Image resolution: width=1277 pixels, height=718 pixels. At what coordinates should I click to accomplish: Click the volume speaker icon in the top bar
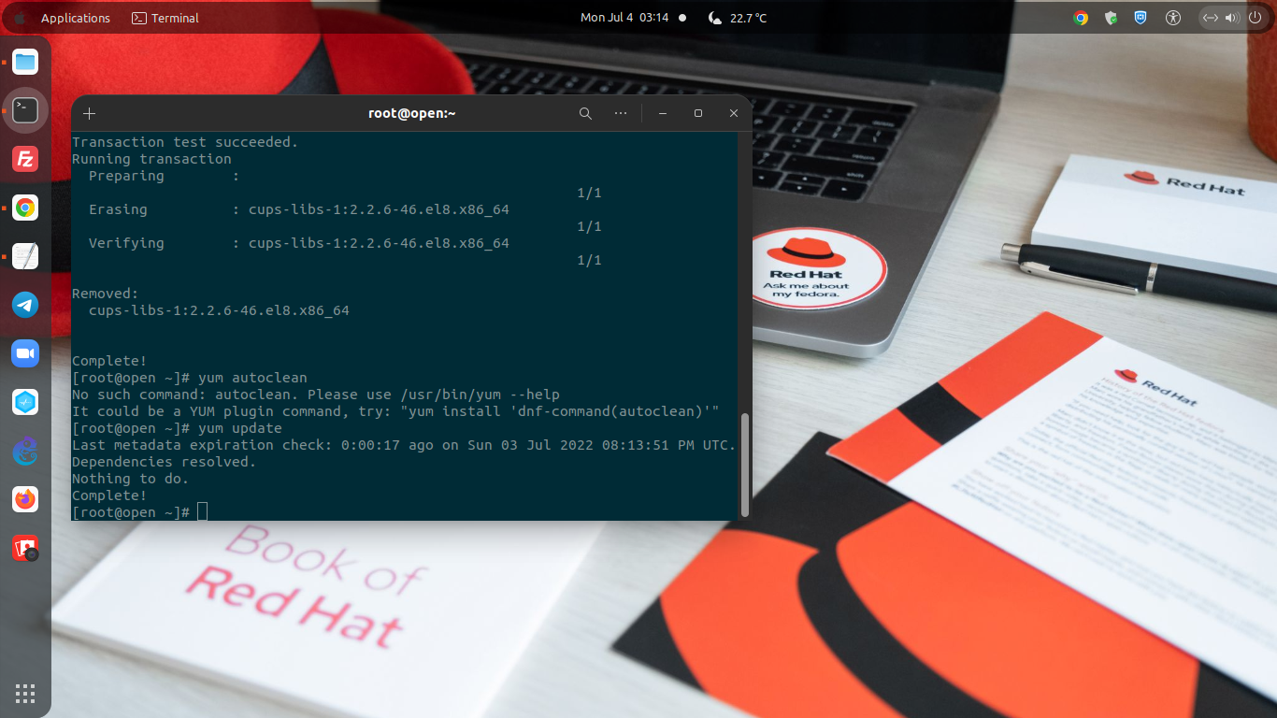point(1232,18)
